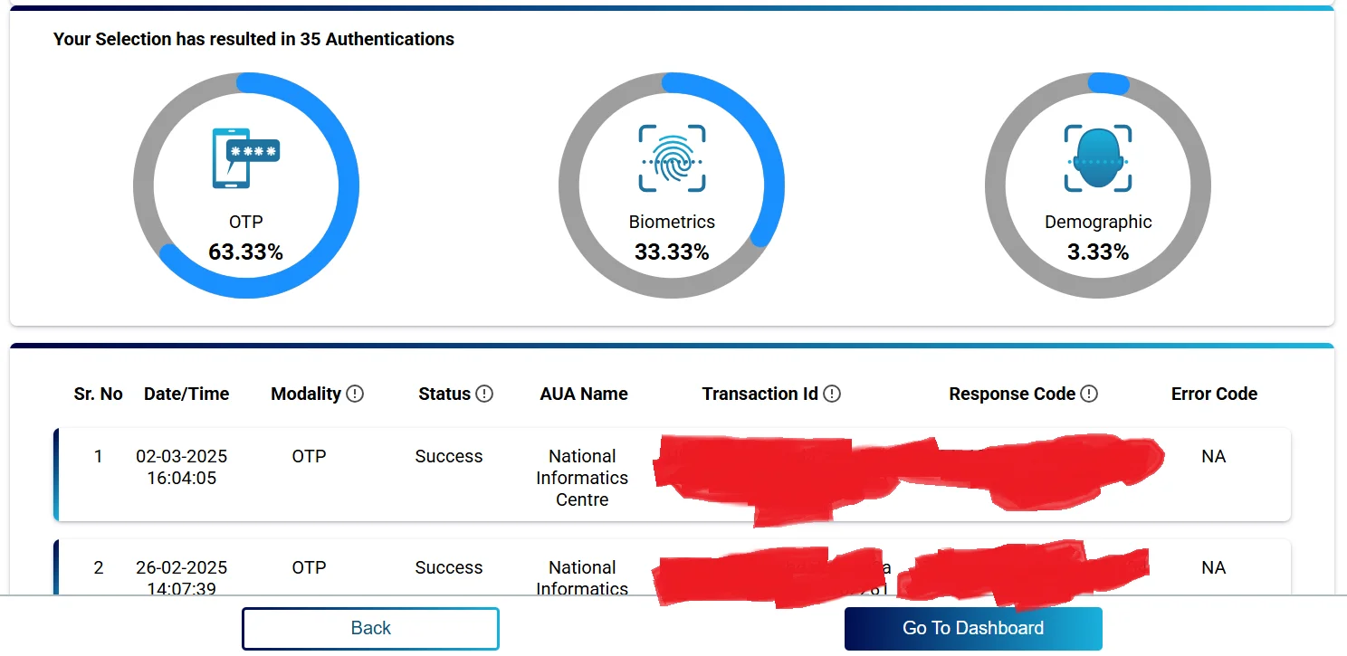Click info icon next to Transaction Id
This screenshot has width=1347, height=656.
[x=832, y=394]
